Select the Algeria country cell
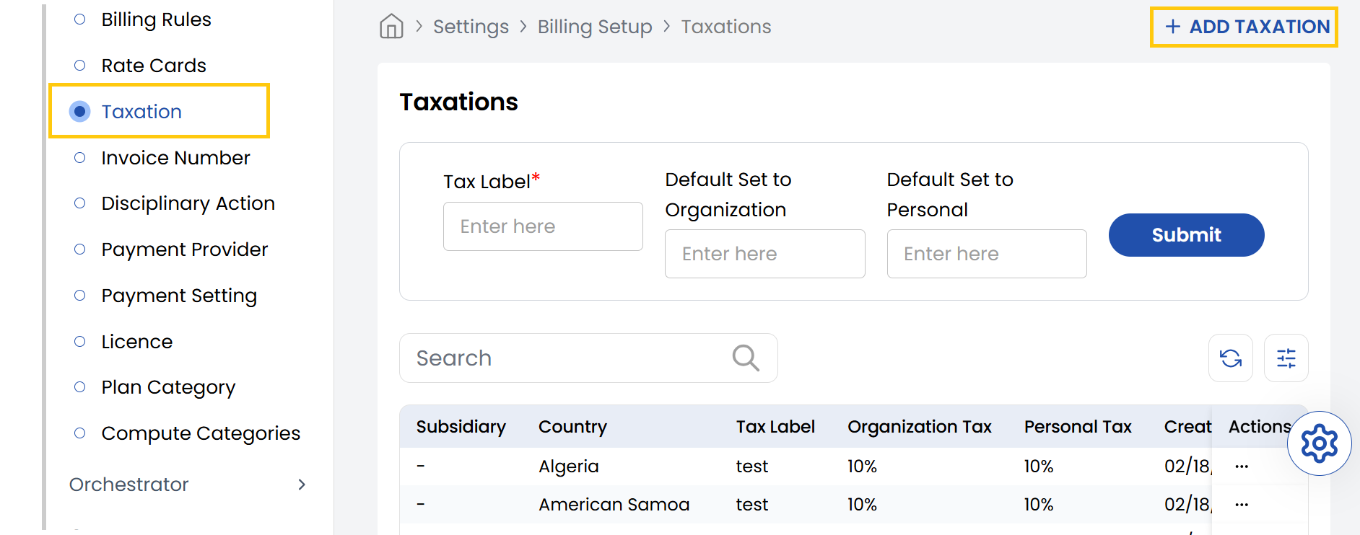This screenshot has width=1360, height=535. tap(568, 467)
